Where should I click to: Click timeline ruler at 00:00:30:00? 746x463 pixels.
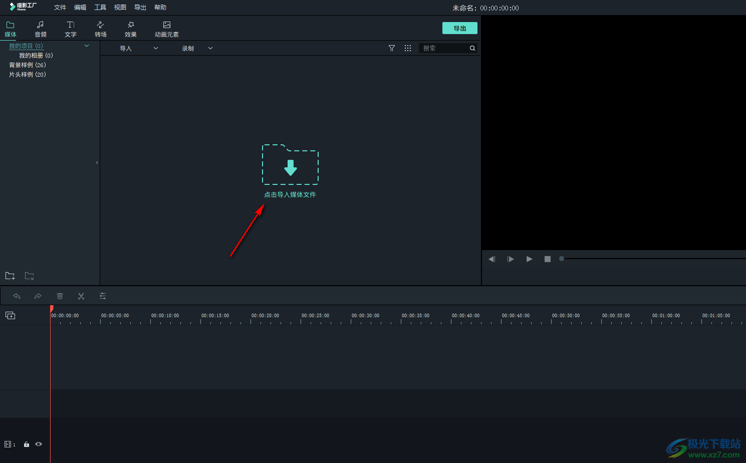[x=365, y=316]
